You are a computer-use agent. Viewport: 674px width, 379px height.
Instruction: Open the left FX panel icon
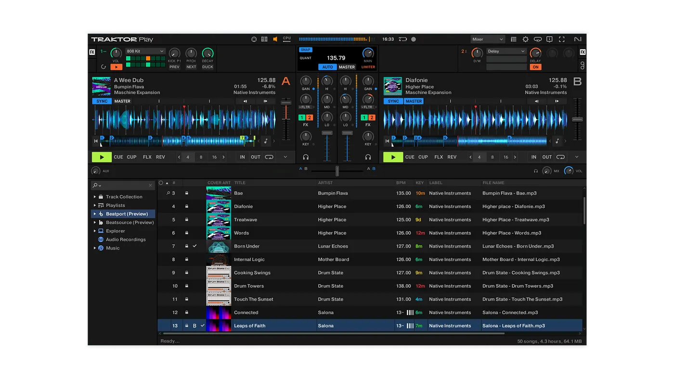[x=92, y=52]
